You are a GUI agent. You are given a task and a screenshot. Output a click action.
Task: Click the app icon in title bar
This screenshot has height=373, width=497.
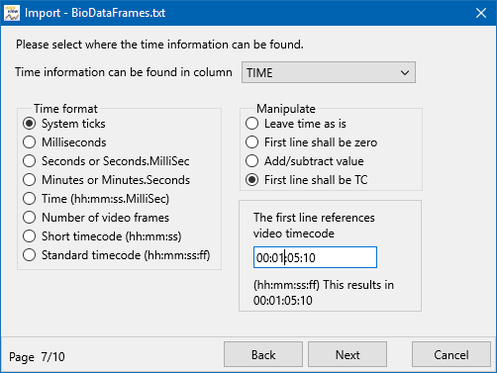pos(12,13)
